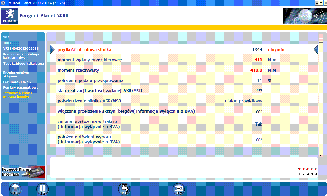327x196 pixels.
Task: Click the 1344 engine speed value
Action: 257,50
